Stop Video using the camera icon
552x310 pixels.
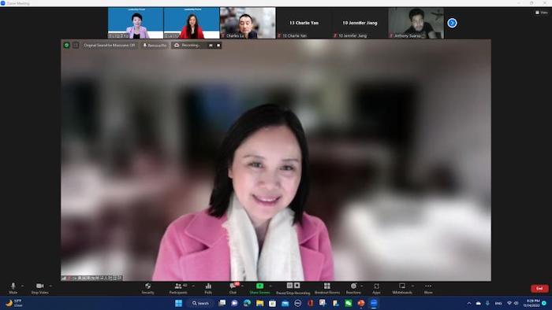pos(39,288)
